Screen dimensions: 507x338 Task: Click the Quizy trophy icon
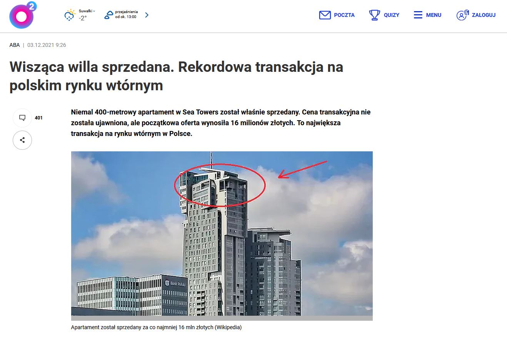coord(374,15)
